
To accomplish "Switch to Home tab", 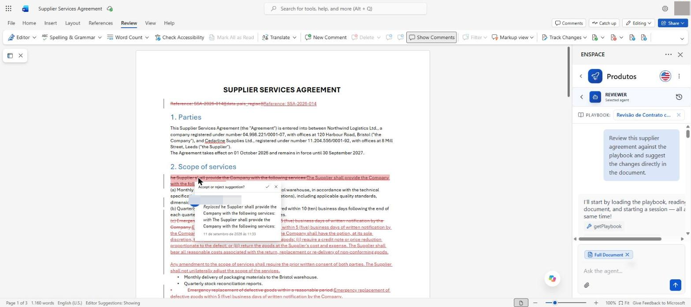I will click(x=29, y=23).
